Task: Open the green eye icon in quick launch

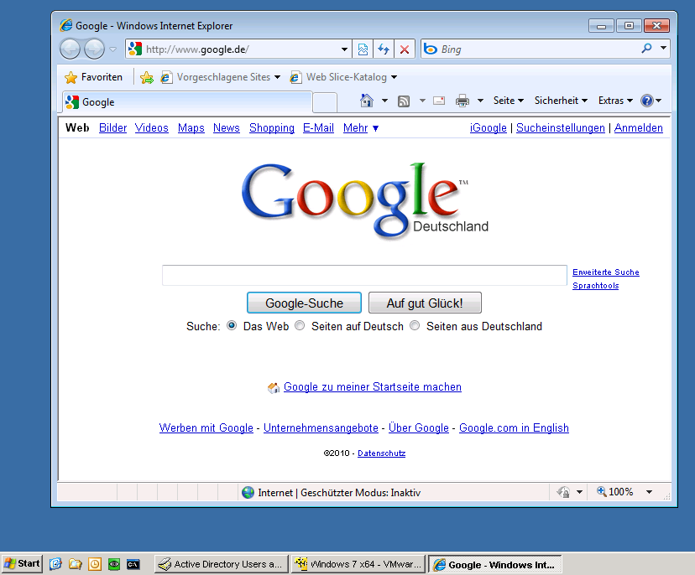Action: [114, 564]
